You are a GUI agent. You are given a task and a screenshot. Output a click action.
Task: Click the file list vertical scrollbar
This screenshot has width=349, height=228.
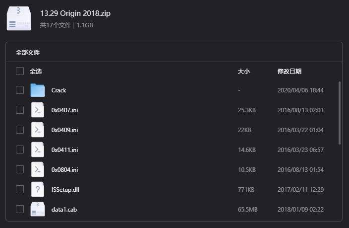click(x=340, y=113)
